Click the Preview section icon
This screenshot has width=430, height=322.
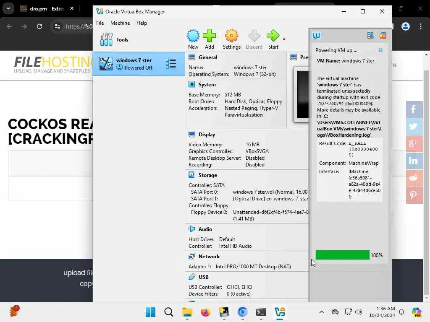(294, 57)
